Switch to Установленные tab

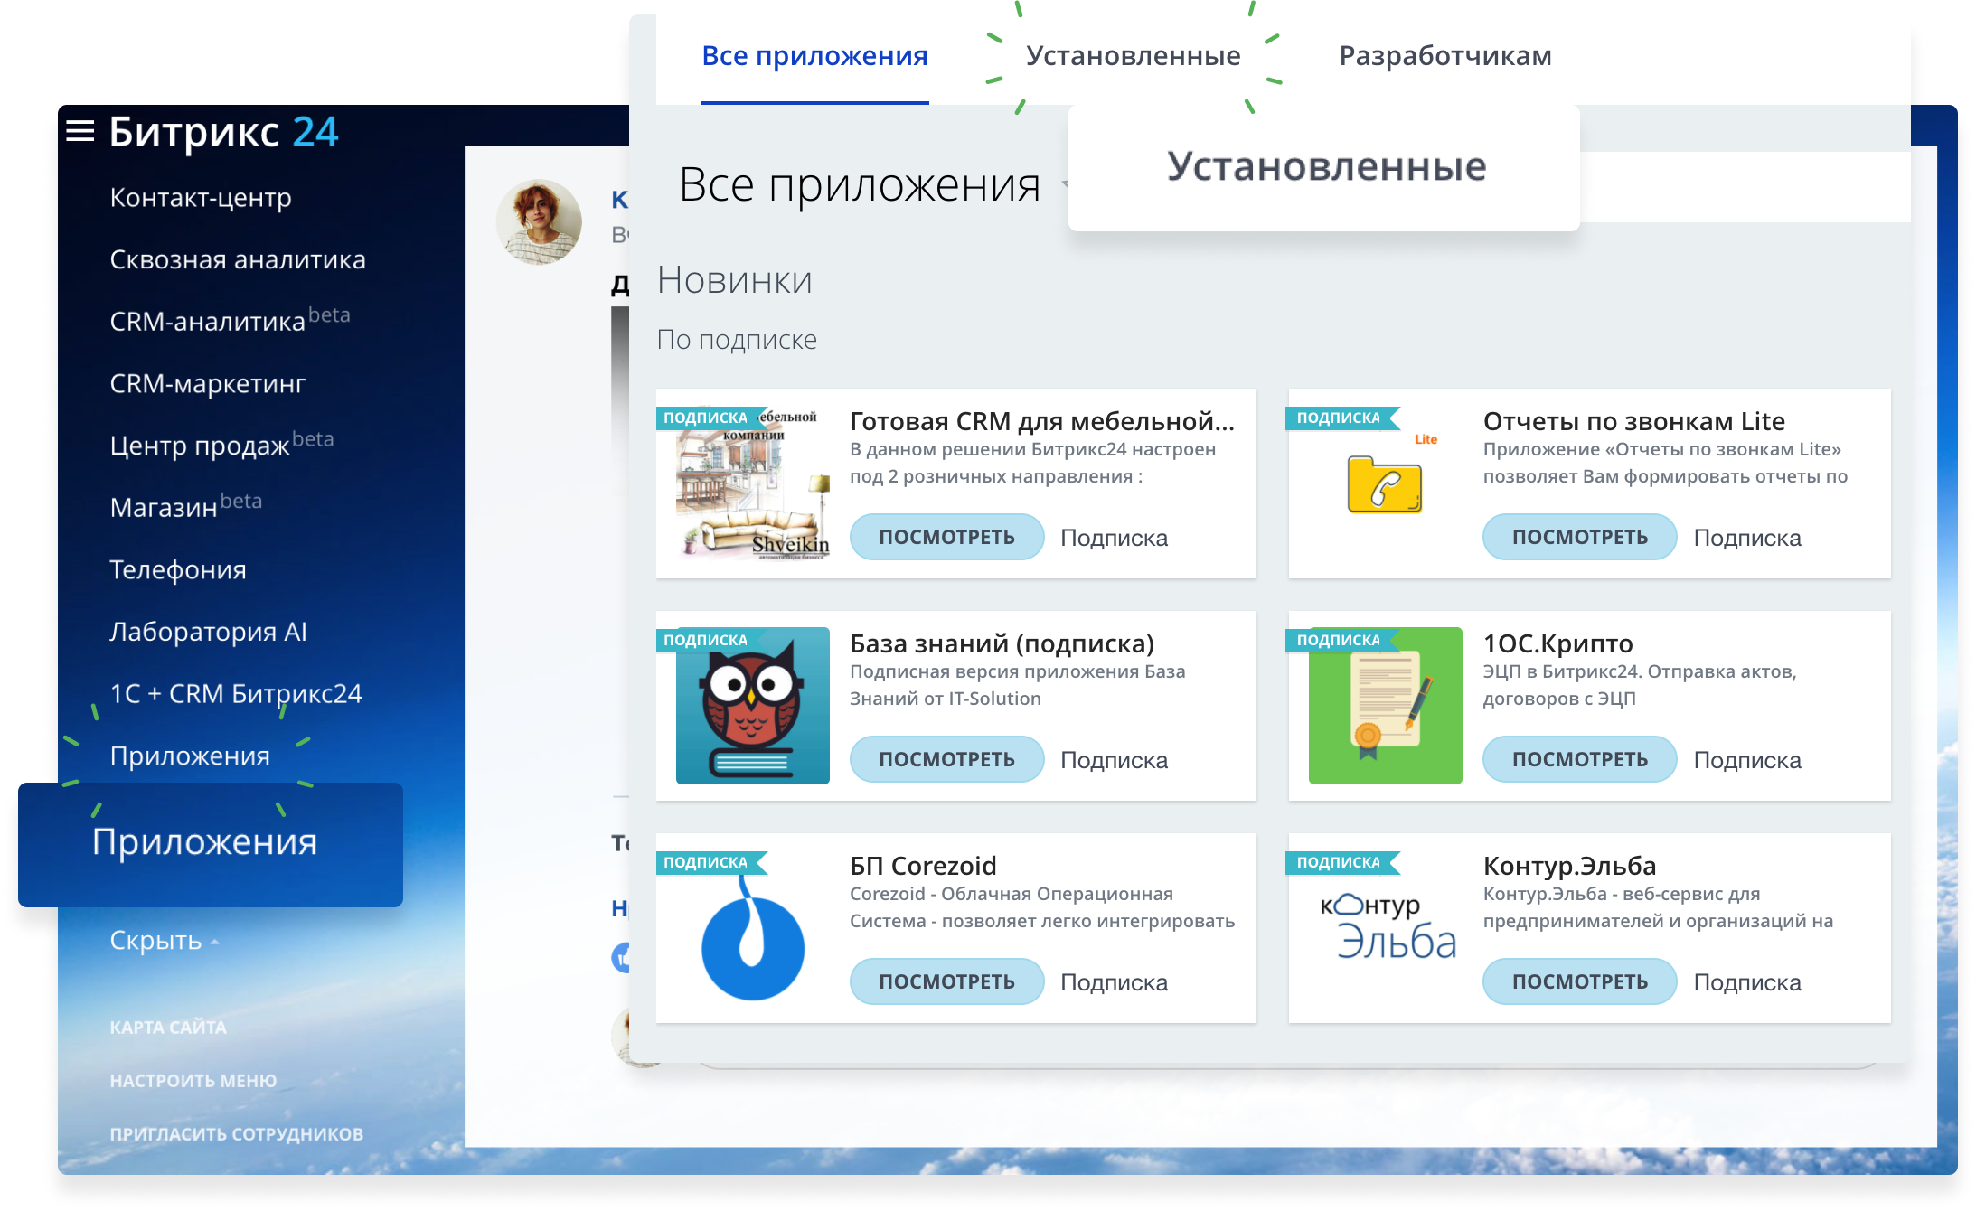[1133, 56]
